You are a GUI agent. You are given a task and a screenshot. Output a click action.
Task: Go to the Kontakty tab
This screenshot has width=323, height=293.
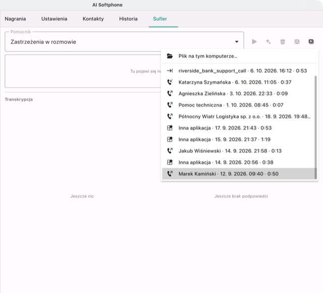pyautogui.click(x=93, y=19)
